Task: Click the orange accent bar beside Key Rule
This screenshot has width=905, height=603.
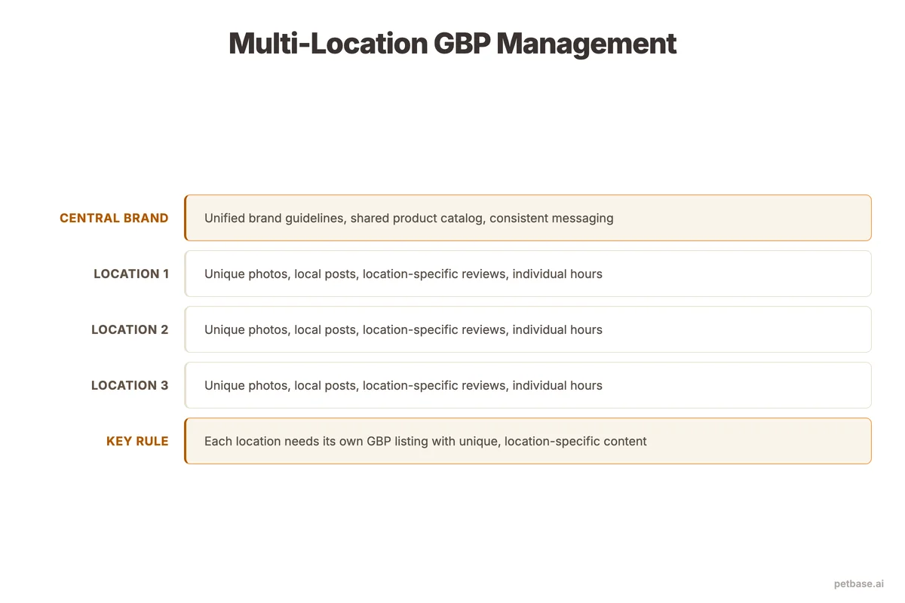Action: pos(186,441)
